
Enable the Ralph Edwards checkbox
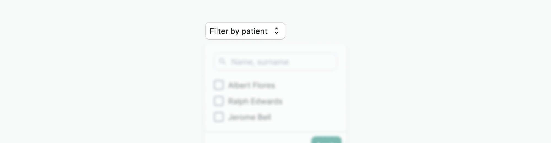pos(219,101)
